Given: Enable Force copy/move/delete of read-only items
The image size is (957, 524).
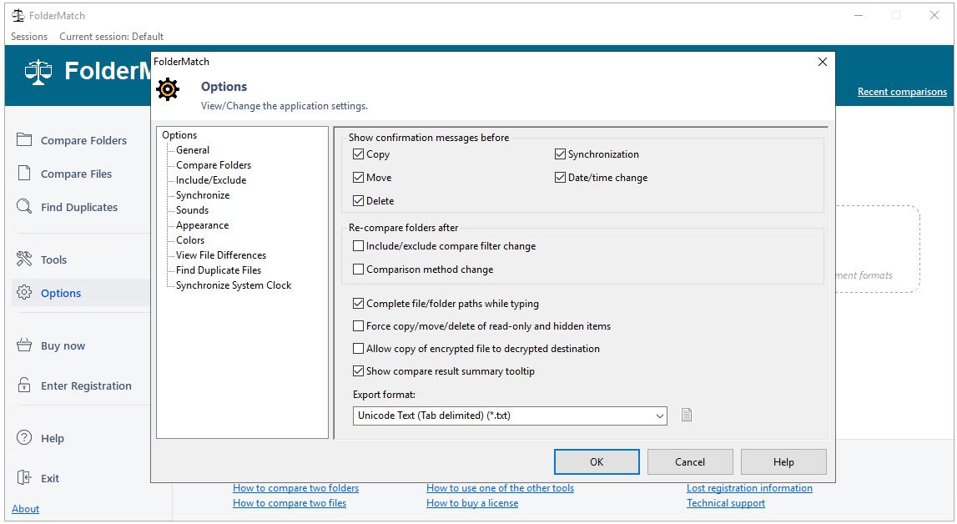Looking at the screenshot, I should point(358,325).
